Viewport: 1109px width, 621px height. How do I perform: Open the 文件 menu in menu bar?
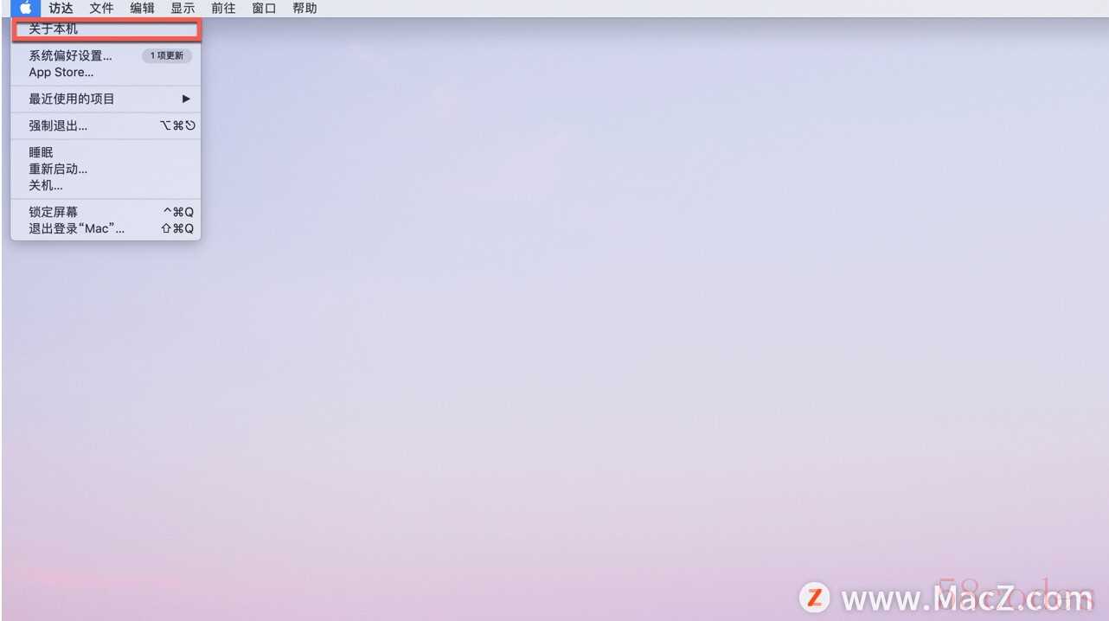[x=101, y=9]
